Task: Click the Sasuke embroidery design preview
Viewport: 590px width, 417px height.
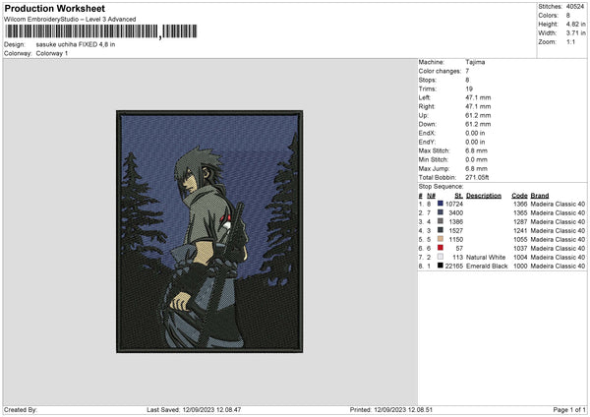Action: tap(209, 231)
